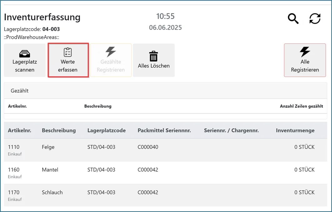Select the Gezählt section header
The height and width of the screenshot is (212, 332).
(20, 91)
